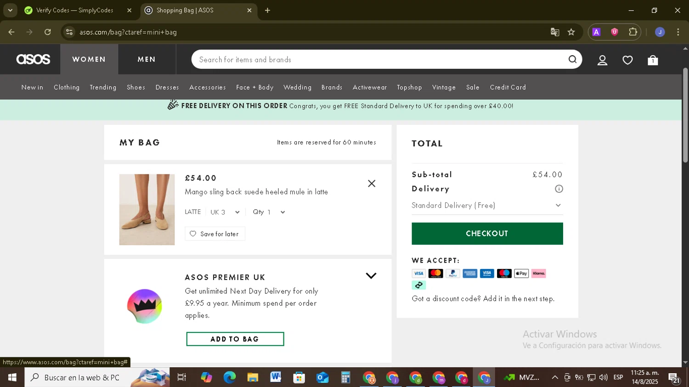Switch to the Verify Codes SimplyCodes tab
The height and width of the screenshot is (387, 689).
coord(73,10)
